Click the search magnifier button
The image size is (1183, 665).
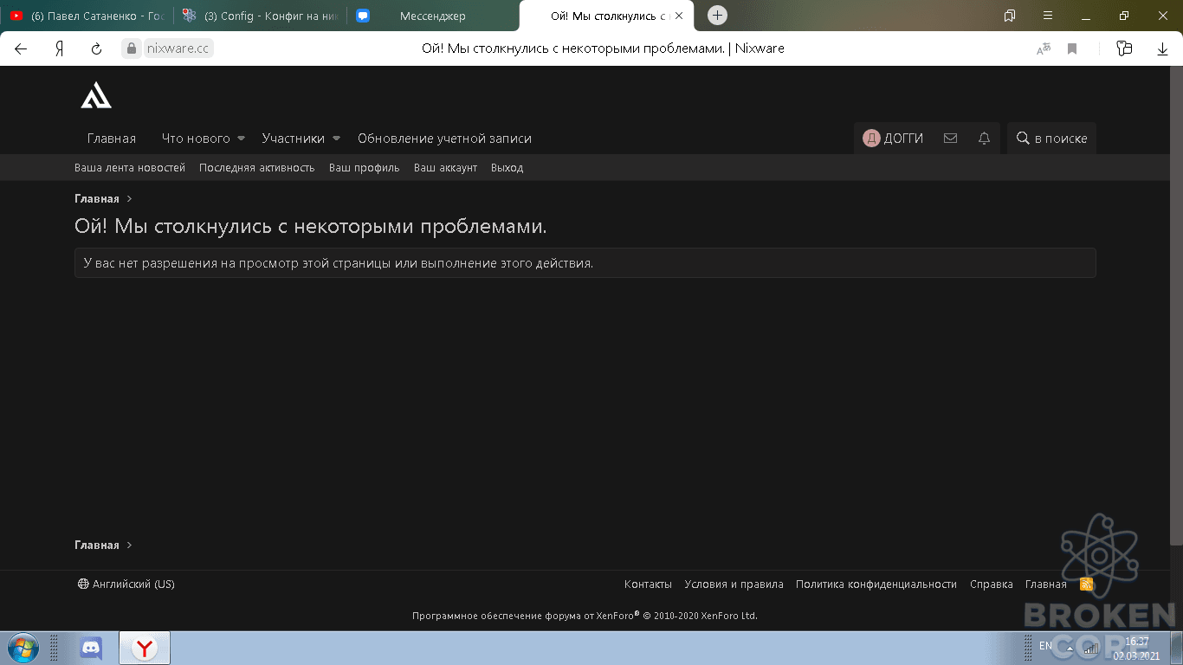tap(1051, 139)
